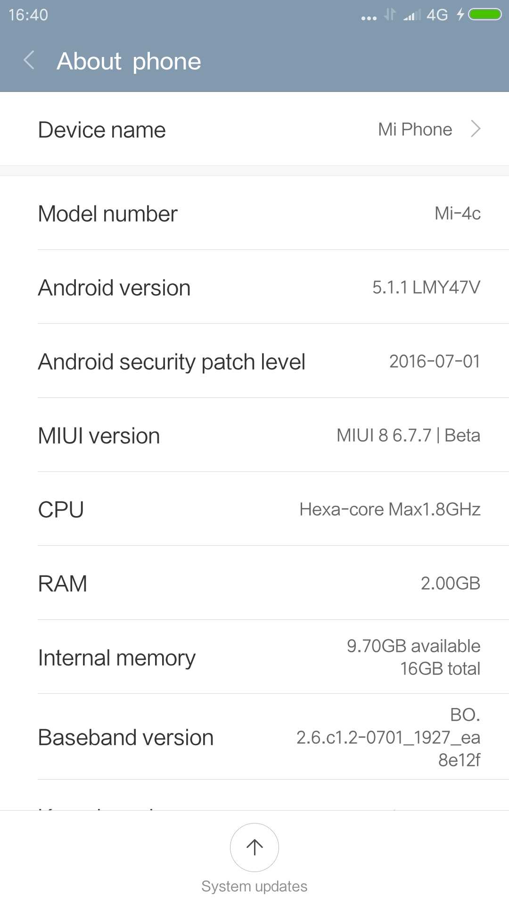509x905 pixels.
Task: Tap the CPU information row
Action: (254, 510)
